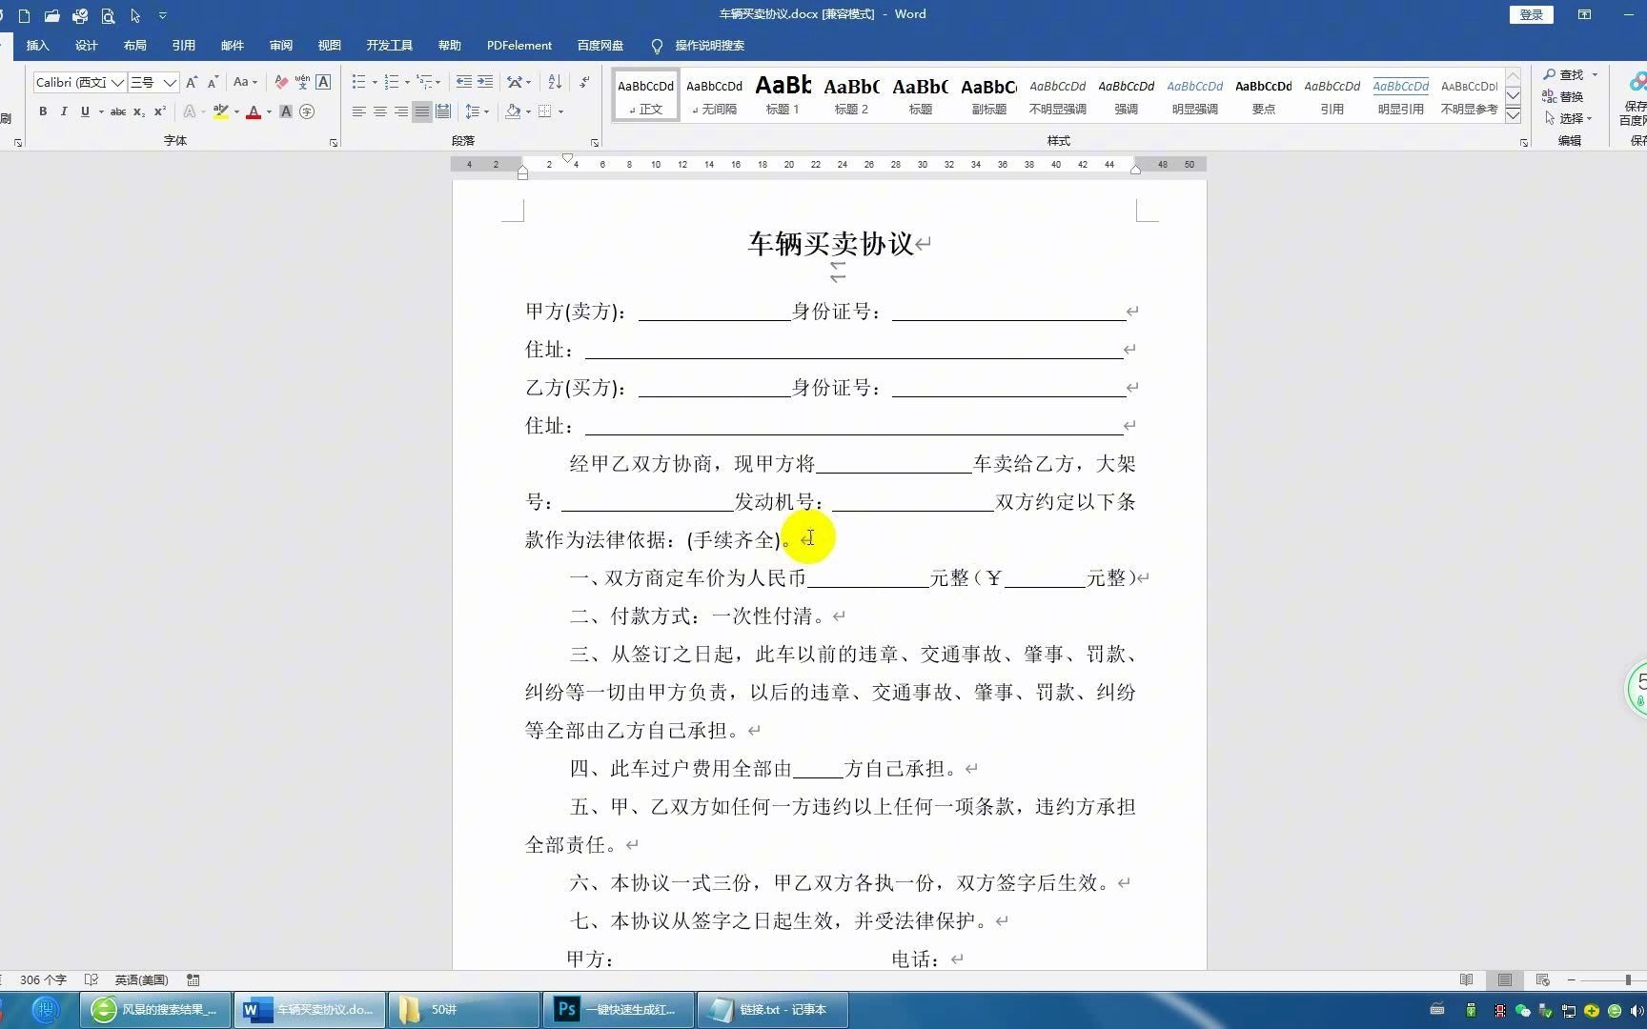Toggle bold formatting
1647x1029 pixels.
pyautogui.click(x=43, y=111)
